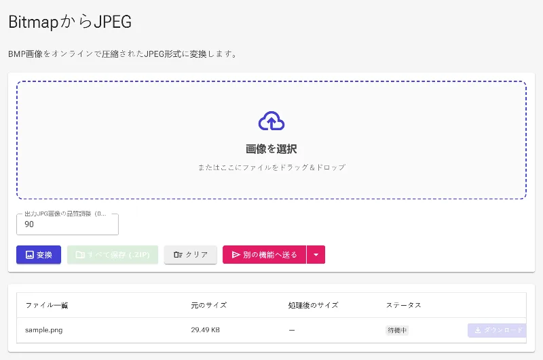This screenshot has width=543, height=360.
Task: Start conversion with the 変換 button
Action: point(39,255)
